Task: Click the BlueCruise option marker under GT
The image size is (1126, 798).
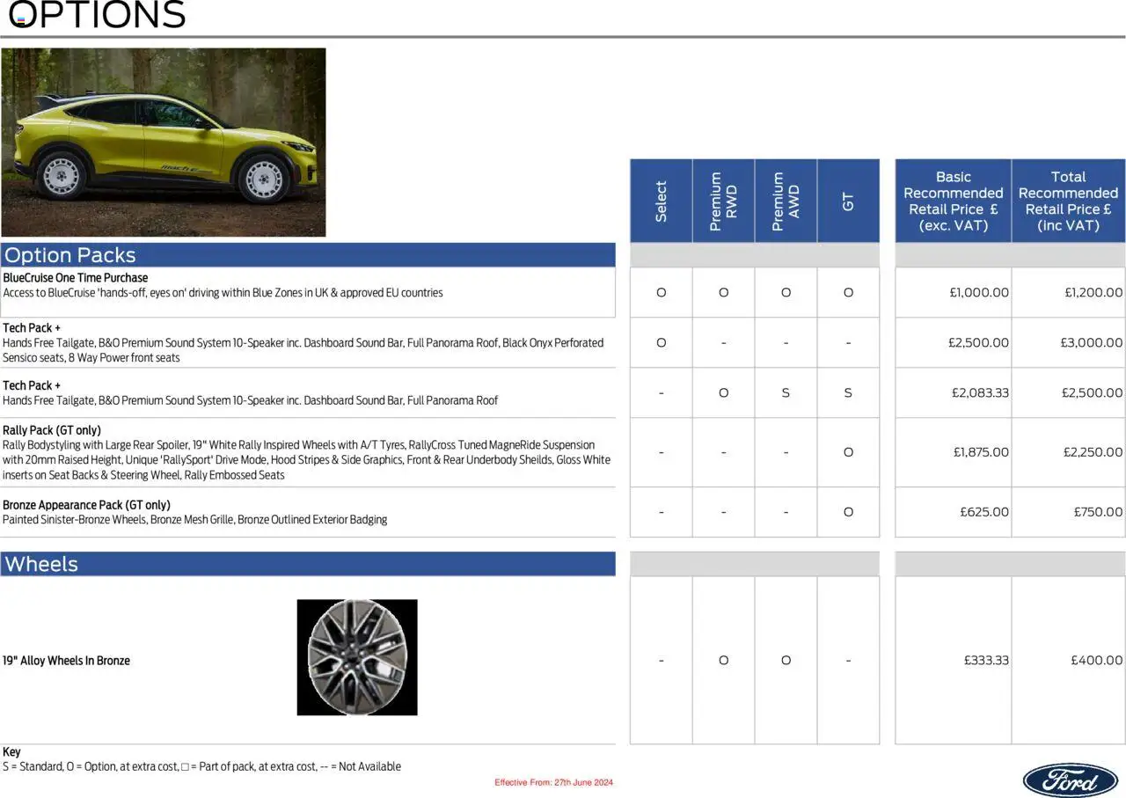Action: (848, 293)
